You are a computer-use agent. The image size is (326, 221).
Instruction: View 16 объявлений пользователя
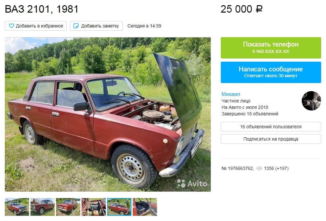click(271, 127)
